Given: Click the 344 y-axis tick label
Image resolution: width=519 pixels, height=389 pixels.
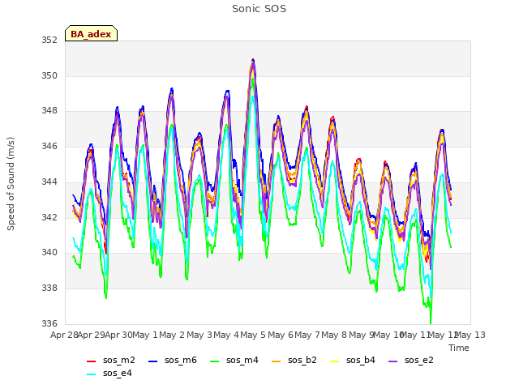Looking at the screenshot, I should click(49, 182).
